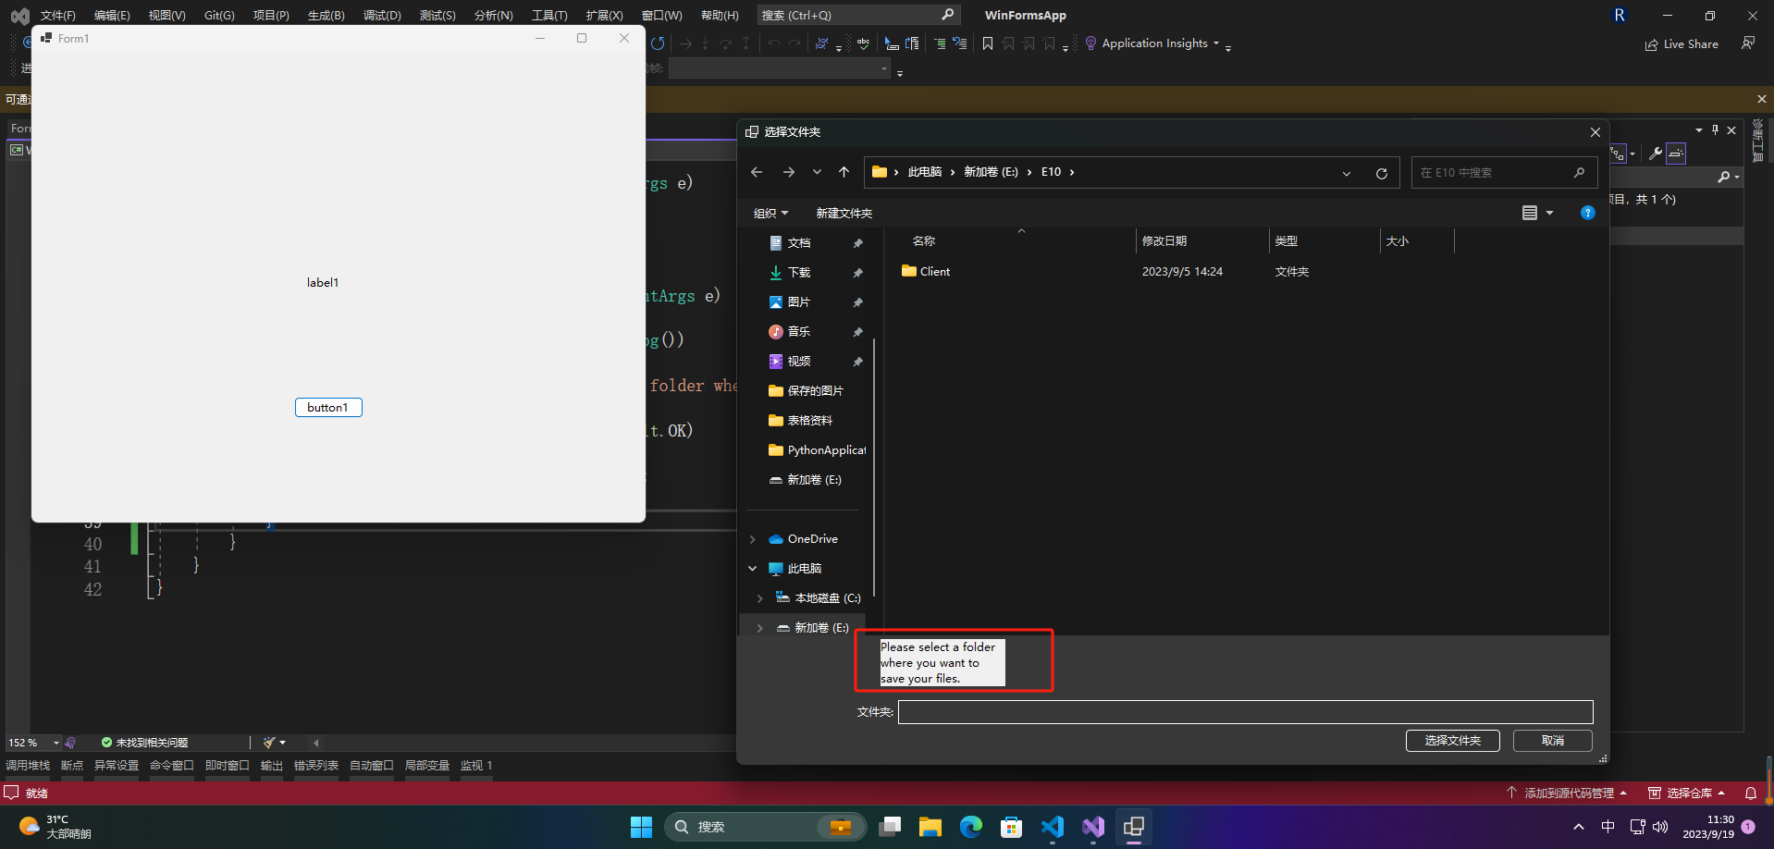The width and height of the screenshot is (1774, 849).
Task: Switch to the 局部变量 tab
Action: tap(427, 766)
